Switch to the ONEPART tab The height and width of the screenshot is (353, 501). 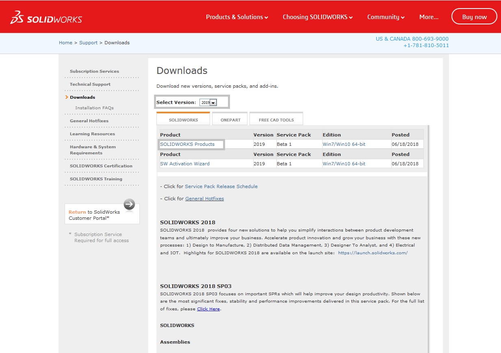click(x=230, y=120)
